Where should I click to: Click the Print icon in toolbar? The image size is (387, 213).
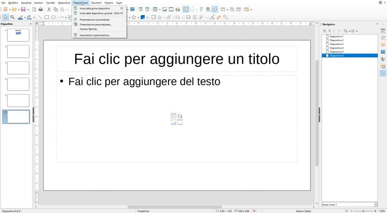41,9
